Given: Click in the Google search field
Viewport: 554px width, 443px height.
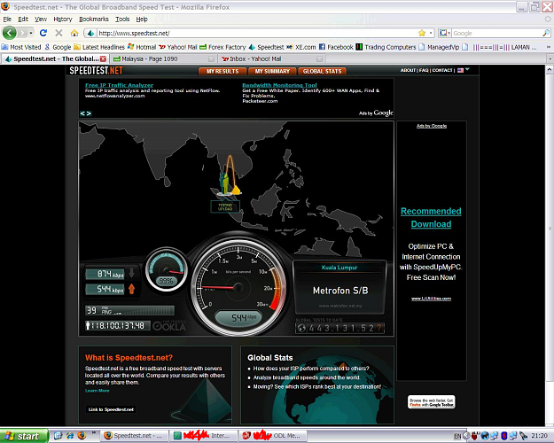Looking at the screenshot, I should tap(496, 33).
